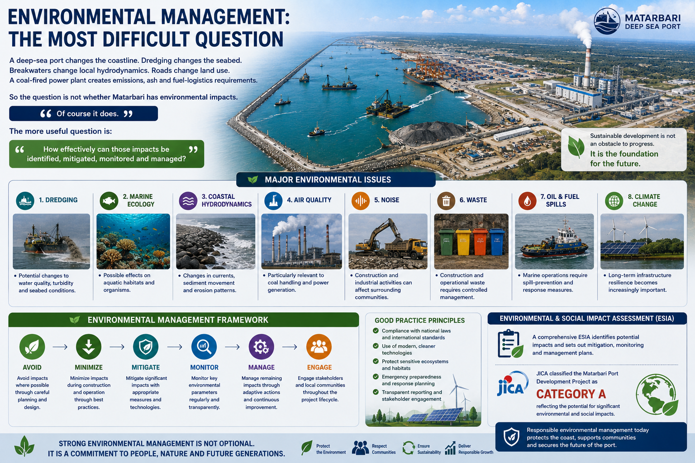Click checkmark beside Emergency preparedness

[376, 377]
